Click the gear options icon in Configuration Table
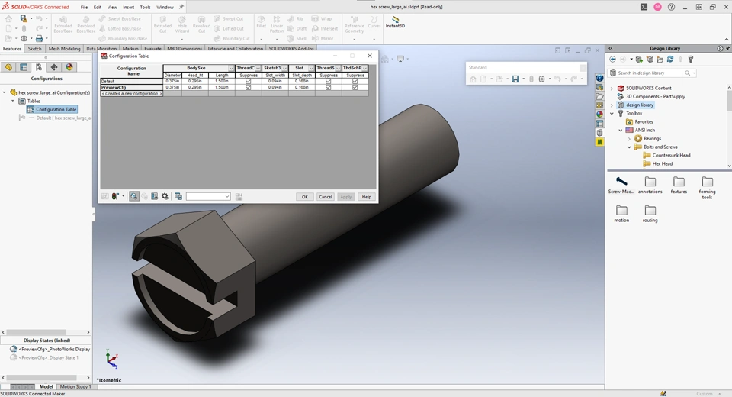The width and height of the screenshot is (732, 397). 165,196
